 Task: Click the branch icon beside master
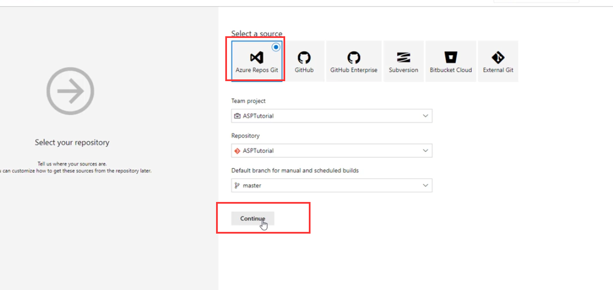coord(237,186)
